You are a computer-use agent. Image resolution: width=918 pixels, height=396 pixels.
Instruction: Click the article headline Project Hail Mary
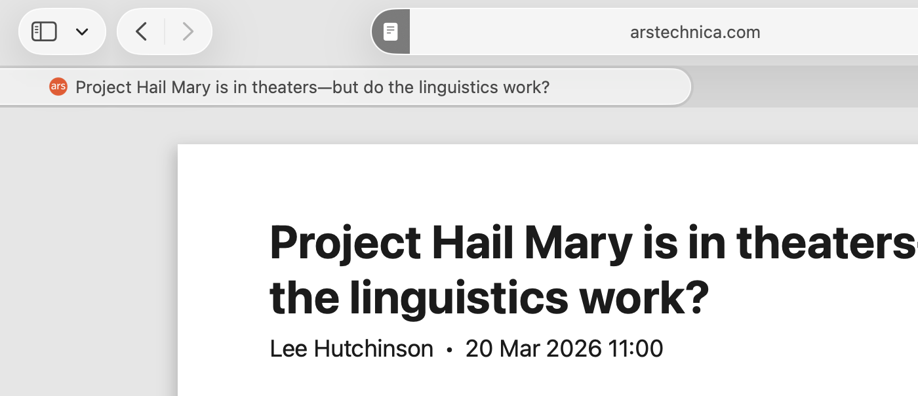(x=593, y=270)
